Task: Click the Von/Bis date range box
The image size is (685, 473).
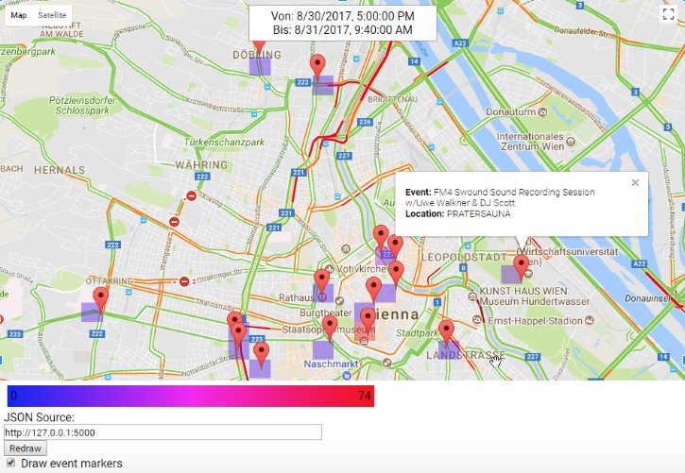Action: tap(342, 23)
